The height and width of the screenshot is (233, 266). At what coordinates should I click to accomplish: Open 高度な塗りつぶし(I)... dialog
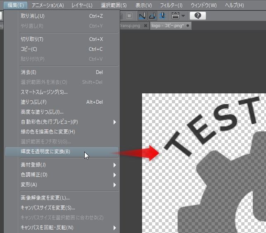click(62, 112)
